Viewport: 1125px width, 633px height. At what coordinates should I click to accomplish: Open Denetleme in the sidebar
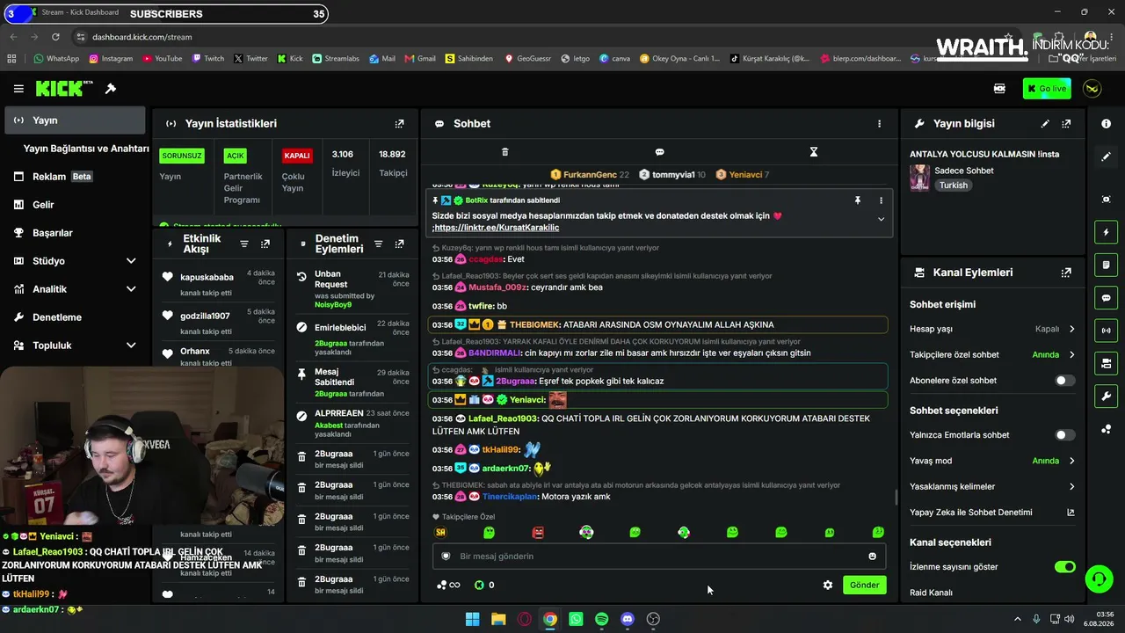[74, 317]
